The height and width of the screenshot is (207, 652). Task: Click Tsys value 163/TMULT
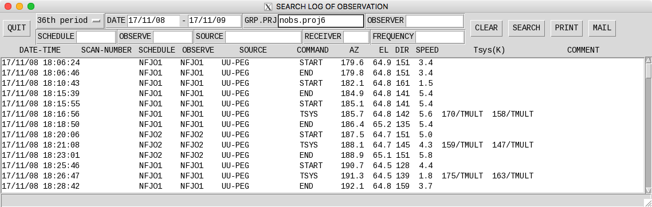pyautogui.click(x=513, y=176)
